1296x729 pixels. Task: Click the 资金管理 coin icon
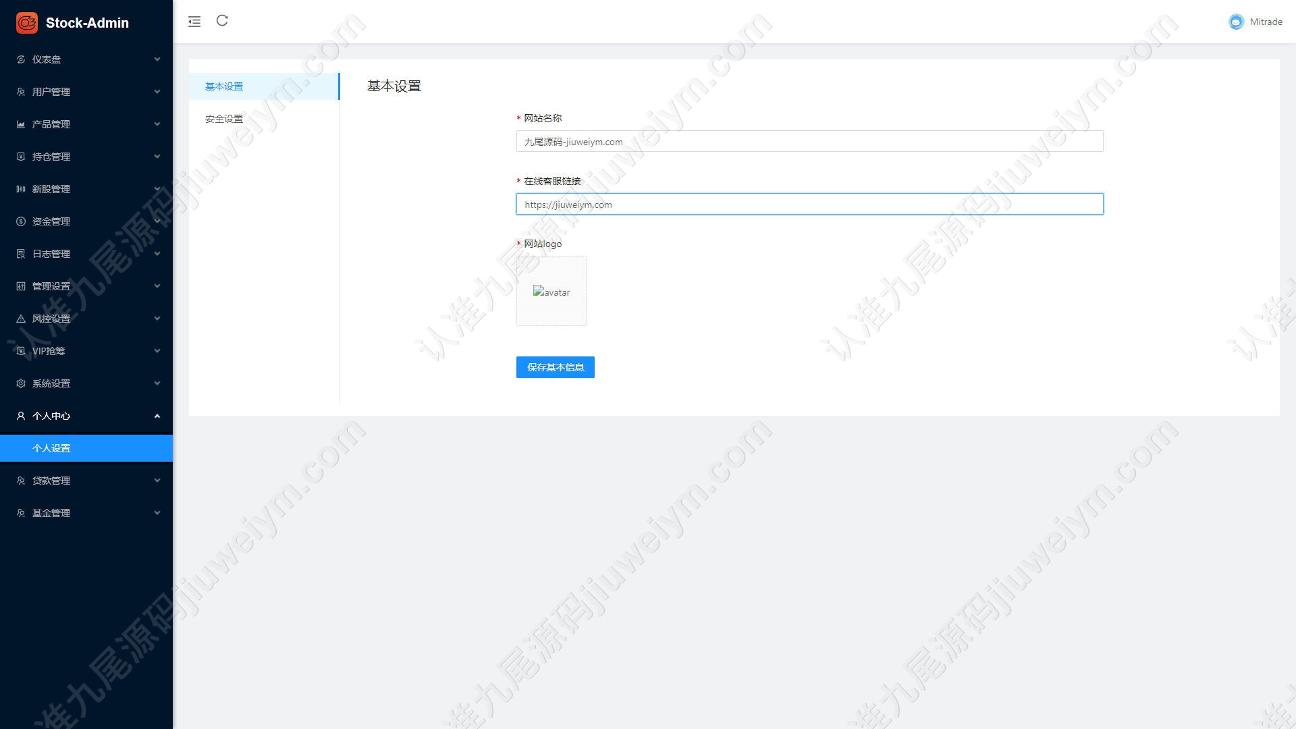coord(21,221)
